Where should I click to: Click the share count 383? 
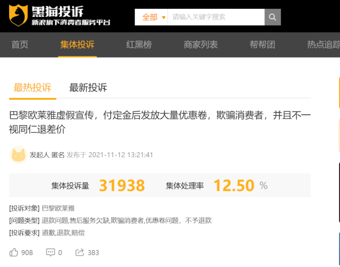point(93,253)
